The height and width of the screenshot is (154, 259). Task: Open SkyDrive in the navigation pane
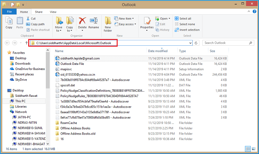coord(18,80)
